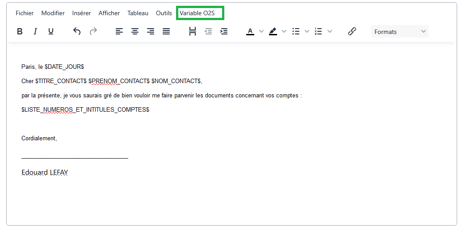Toggle underline formatting
The width and height of the screenshot is (458, 231).
pos(51,31)
